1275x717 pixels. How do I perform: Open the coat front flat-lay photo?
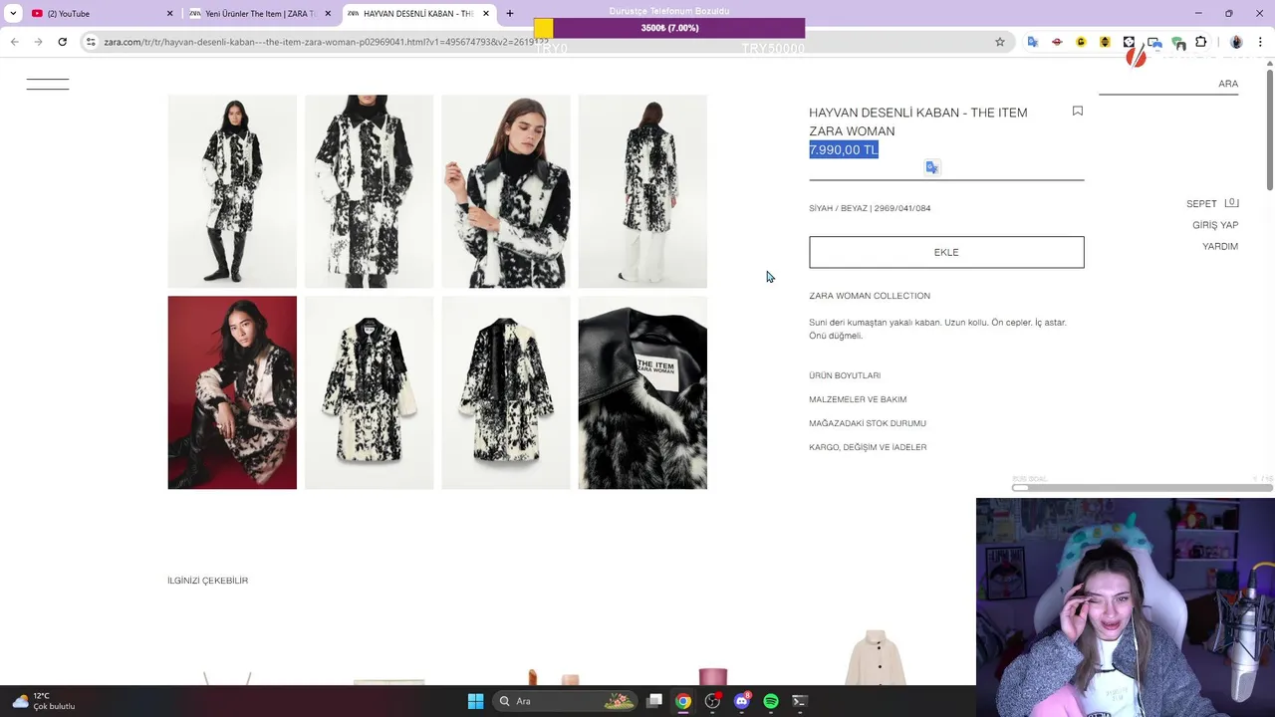click(369, 392)
